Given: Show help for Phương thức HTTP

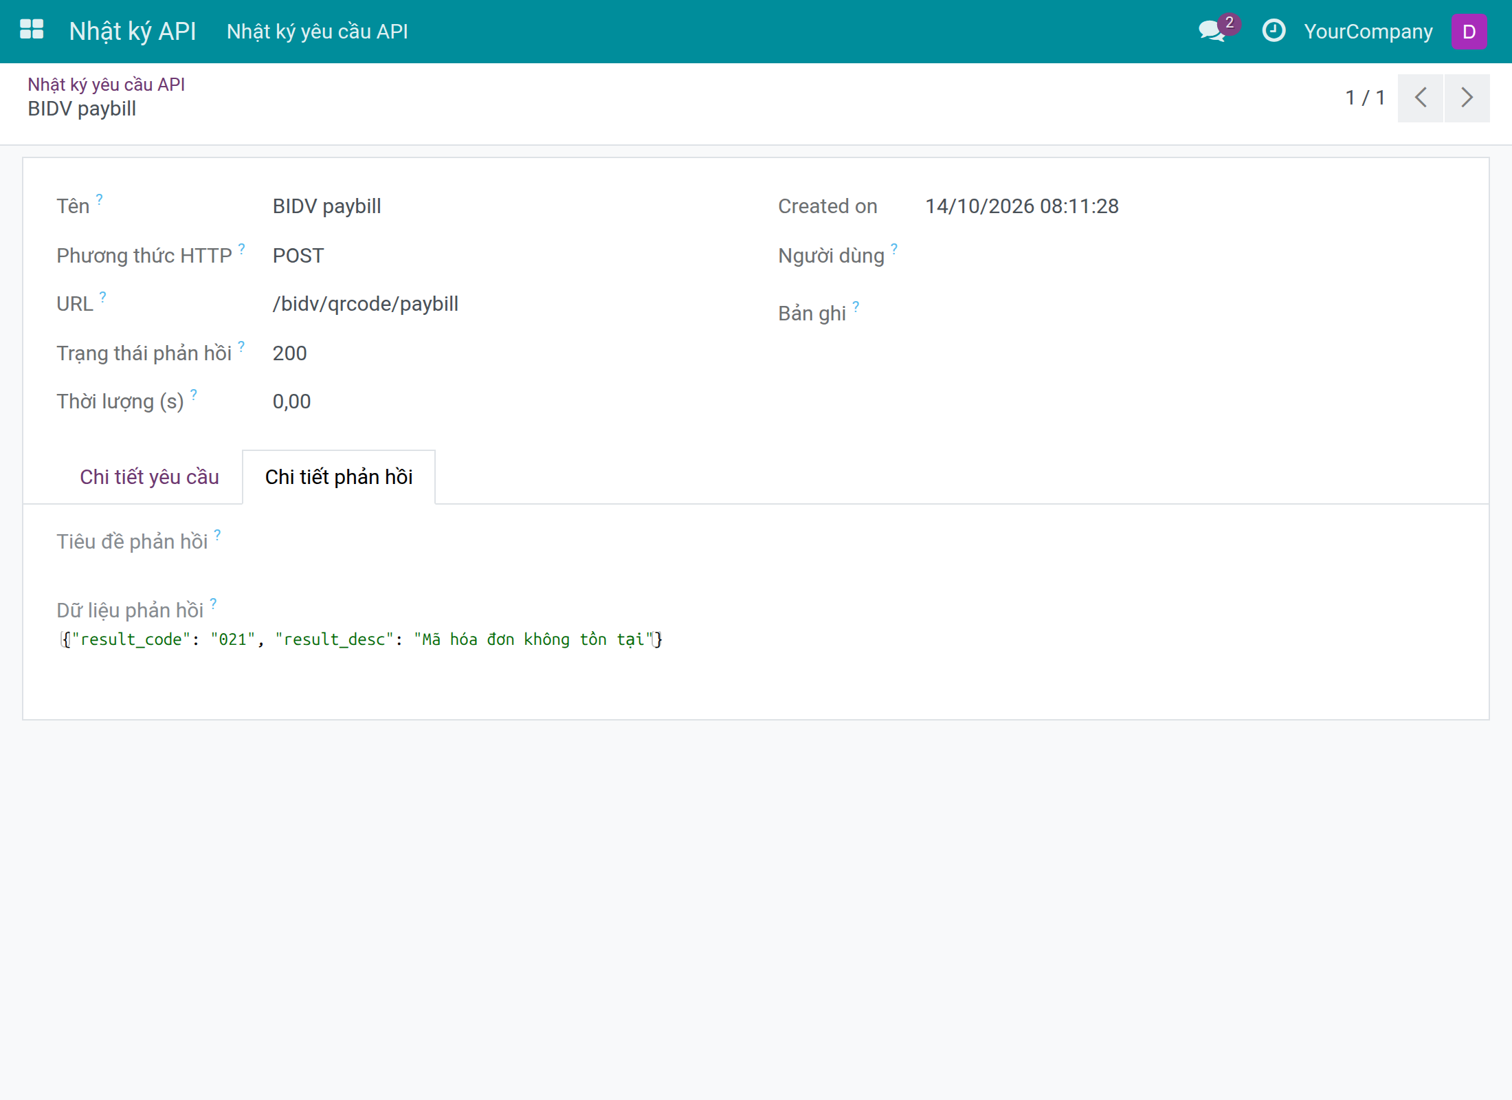Looking at the screenshot, I should [242, 249].
